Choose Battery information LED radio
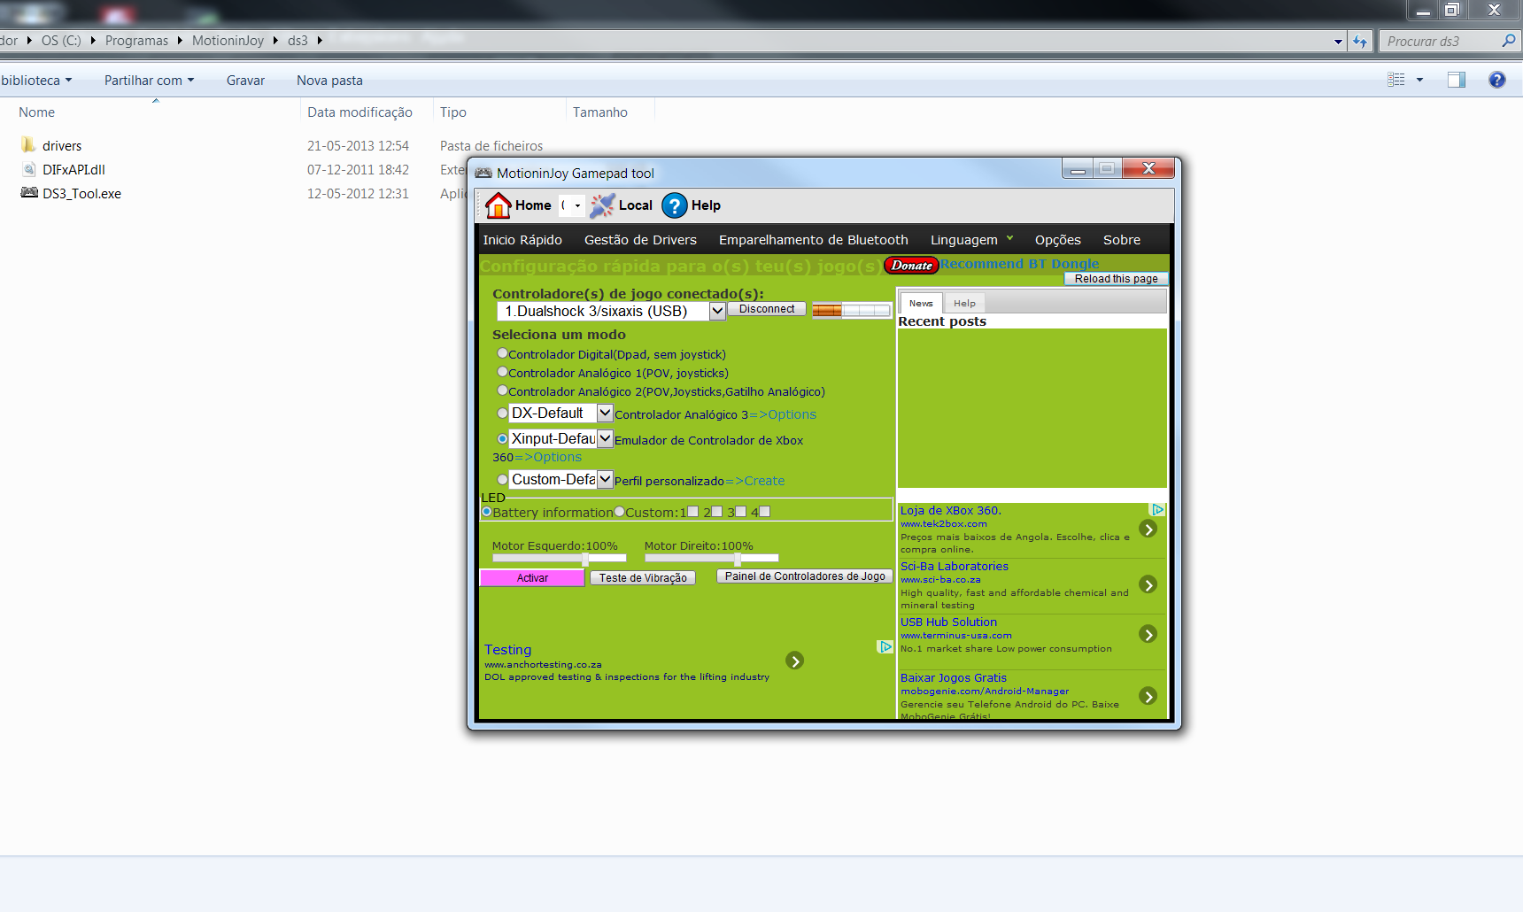 [486, 512]
